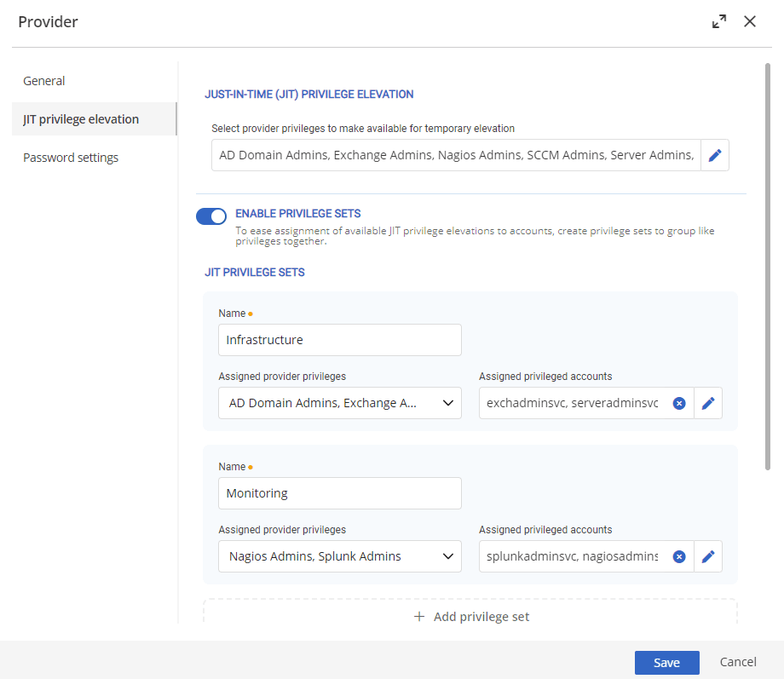Select the JIT privilege elevation tab
Viewport: 784px width, 679px height.
[81, 119]
